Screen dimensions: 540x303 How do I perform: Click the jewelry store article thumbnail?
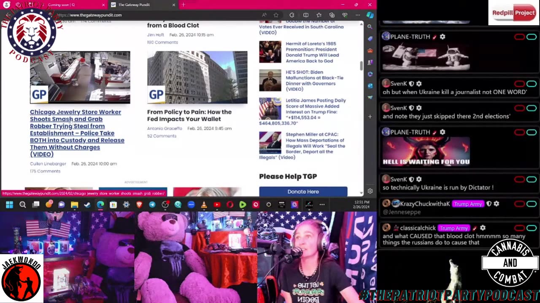(80, 77)
